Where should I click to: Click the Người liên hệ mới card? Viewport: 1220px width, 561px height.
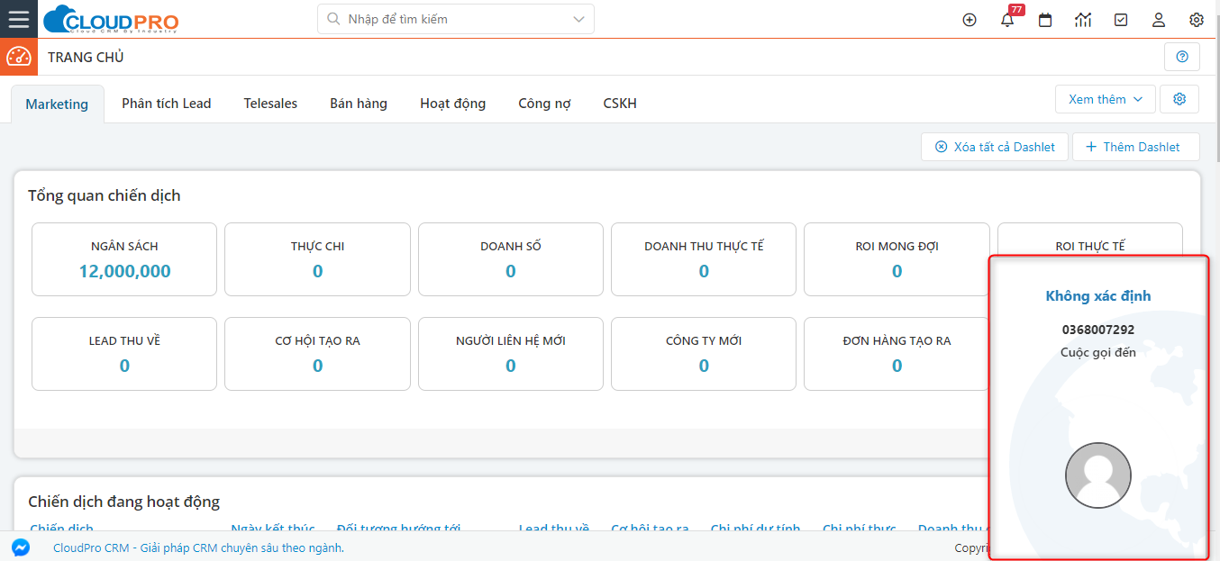click(x=511, y=354)
